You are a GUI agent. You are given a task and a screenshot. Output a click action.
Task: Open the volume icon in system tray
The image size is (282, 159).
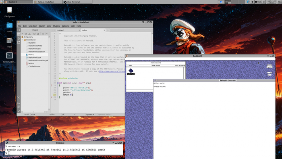pos(252,2)
